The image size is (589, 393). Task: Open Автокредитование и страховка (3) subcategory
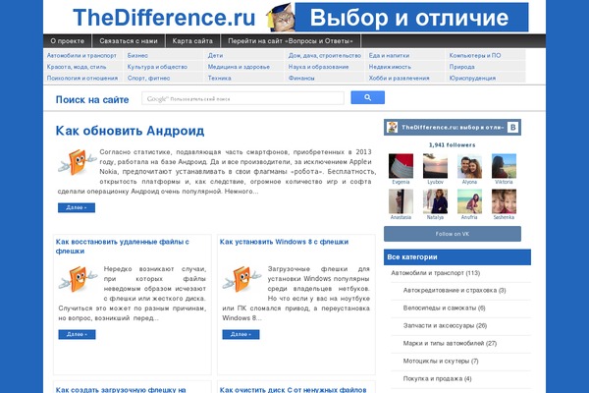[455, 291]
